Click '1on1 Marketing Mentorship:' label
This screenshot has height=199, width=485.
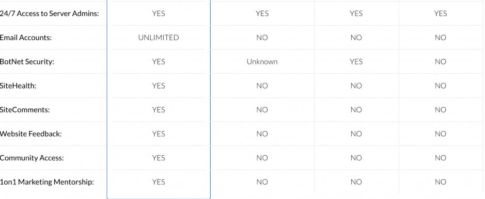tap(46, 182)
